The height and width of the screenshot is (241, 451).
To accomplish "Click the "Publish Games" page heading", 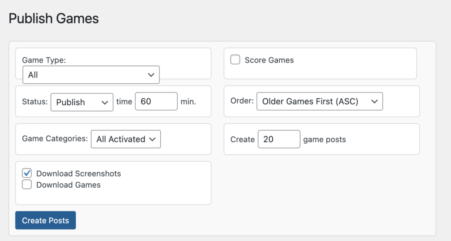I will pos(54,19).
